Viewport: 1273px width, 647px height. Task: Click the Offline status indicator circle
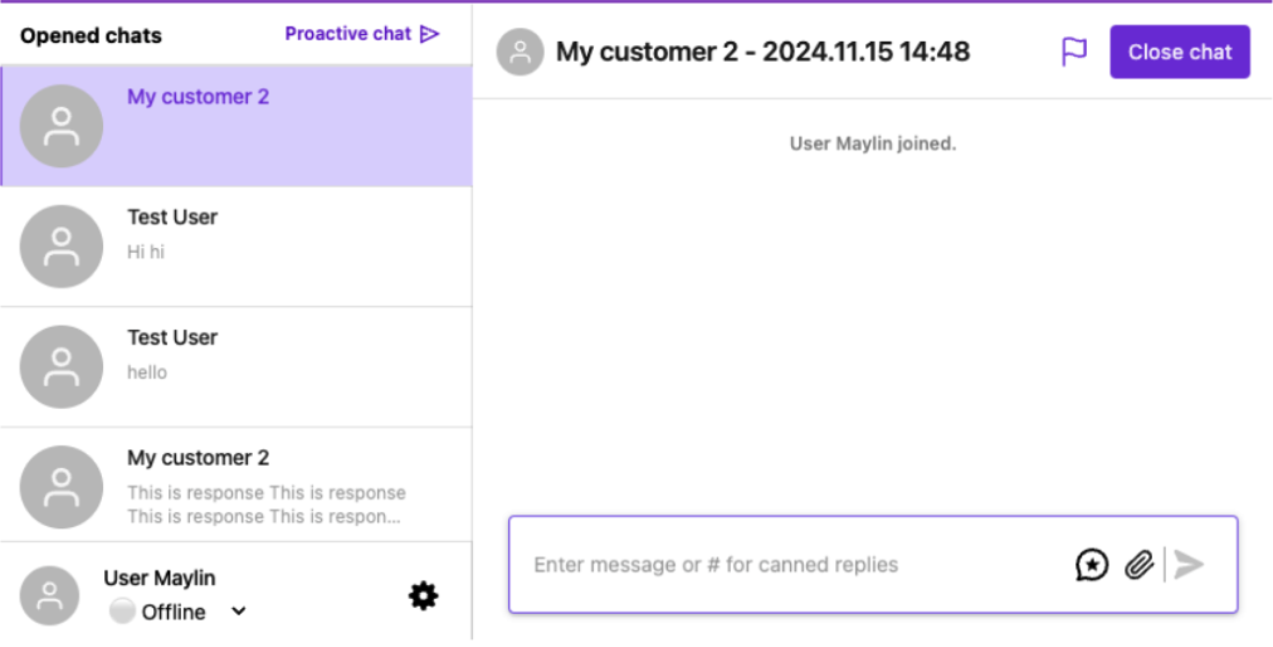point(122,611)
